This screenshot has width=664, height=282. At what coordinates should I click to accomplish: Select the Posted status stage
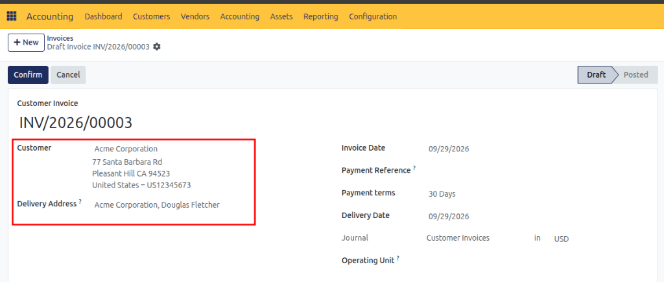point(635,75)
